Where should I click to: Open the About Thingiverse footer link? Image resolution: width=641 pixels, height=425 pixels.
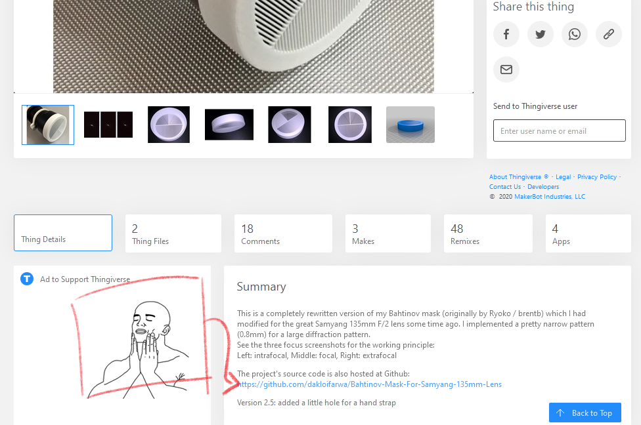point(515,177)
